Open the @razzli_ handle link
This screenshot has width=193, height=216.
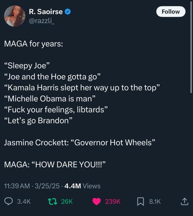pos(42,21)
